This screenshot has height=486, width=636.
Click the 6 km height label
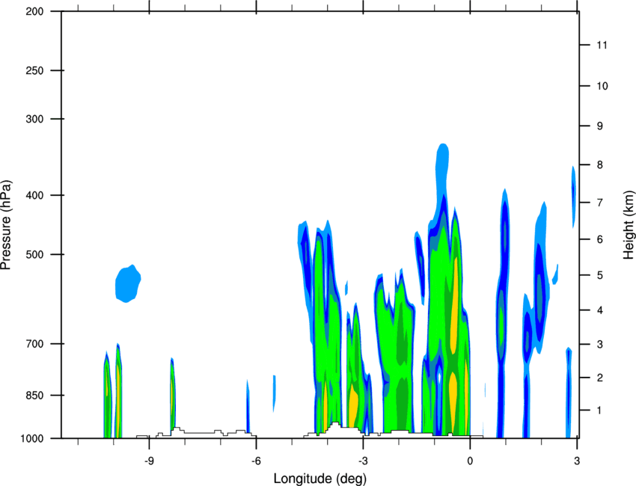click(x=599, y=239)
